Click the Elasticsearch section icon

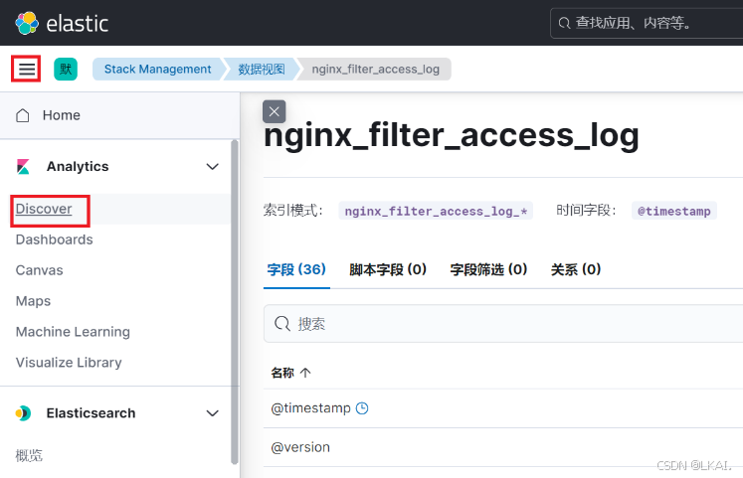pos(23,413)
